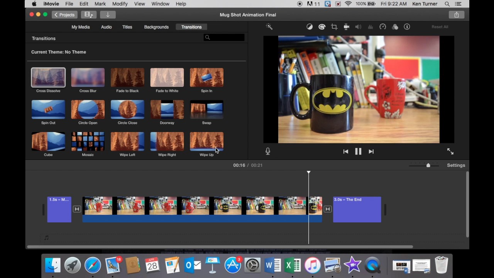The height and width of the screenshot is (278, 494).
Task: Click Reset All adjustments
Action: 440,27
